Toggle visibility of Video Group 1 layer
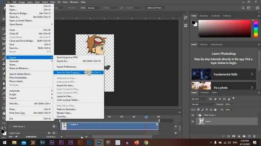This screenshot has width=261, height=146. 193,115
